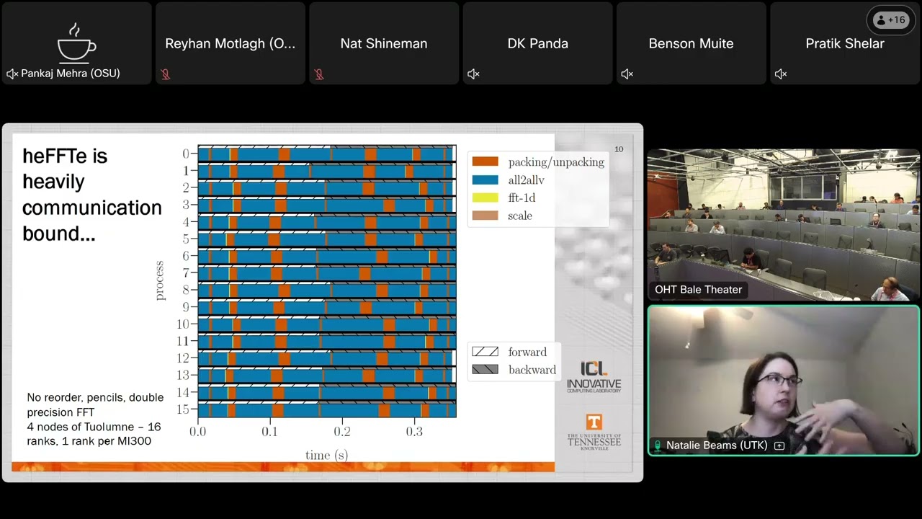922x519 pixels.
Task: Click the forward hatch legend swatch
Action: point(485,352)
